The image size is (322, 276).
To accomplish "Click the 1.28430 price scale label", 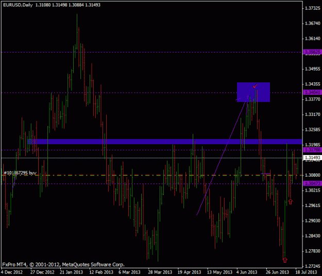I will (x=312, y=236).
